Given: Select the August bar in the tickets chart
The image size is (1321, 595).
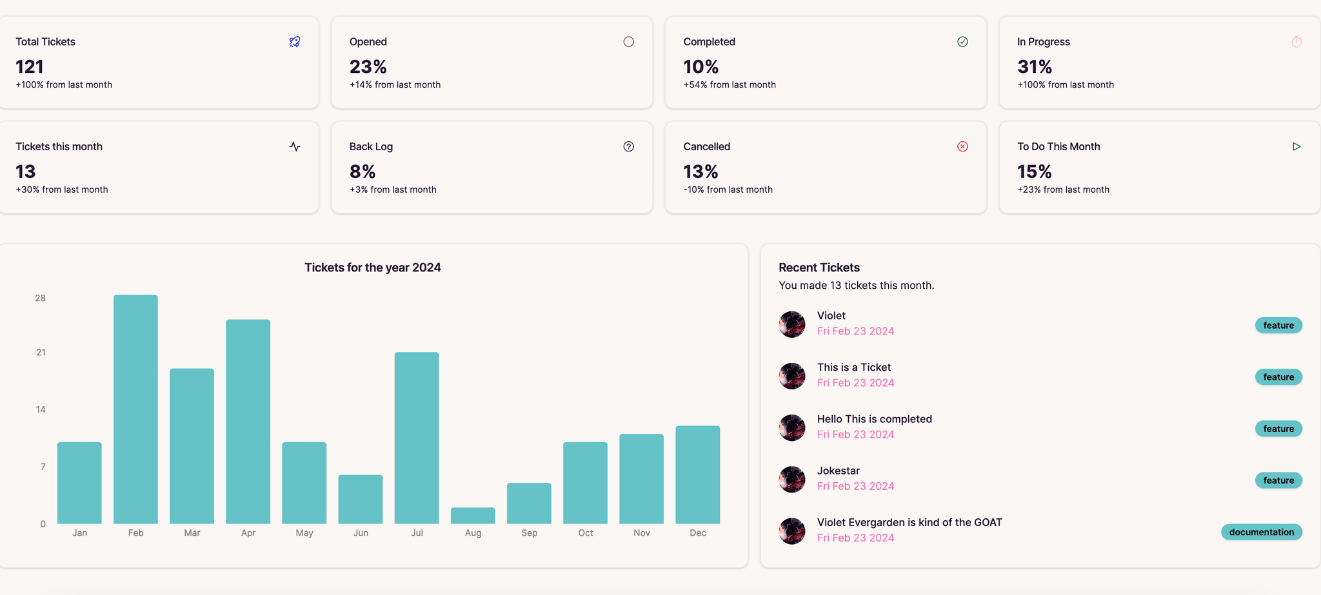Looking at the screenshot, I should pyautogui.click(x=473, y=516).
